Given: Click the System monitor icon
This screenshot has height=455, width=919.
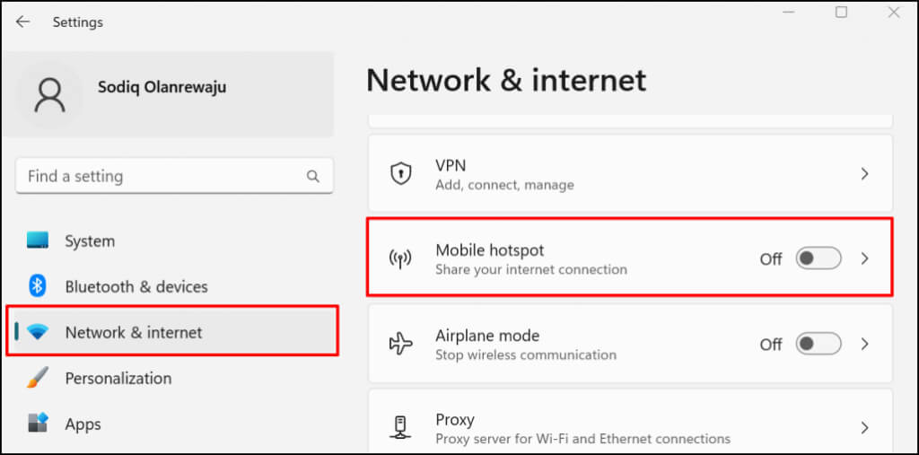Looking at the screenshot, I should [x=38, y=241].
